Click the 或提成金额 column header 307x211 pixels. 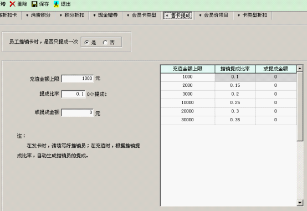(275, 69)
